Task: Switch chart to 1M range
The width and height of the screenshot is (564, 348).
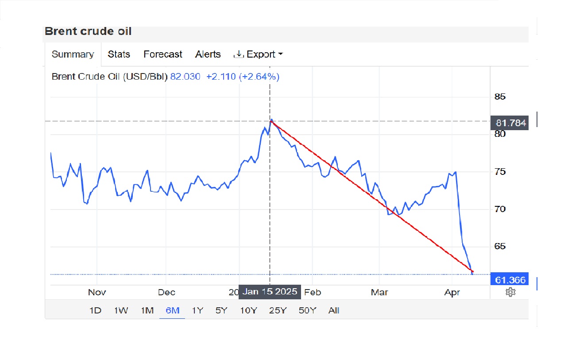Action: pyautogui.click(x=147, y=310)
